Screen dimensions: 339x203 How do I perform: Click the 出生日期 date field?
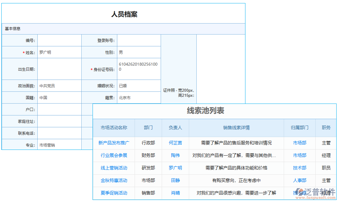click(59, 69)
